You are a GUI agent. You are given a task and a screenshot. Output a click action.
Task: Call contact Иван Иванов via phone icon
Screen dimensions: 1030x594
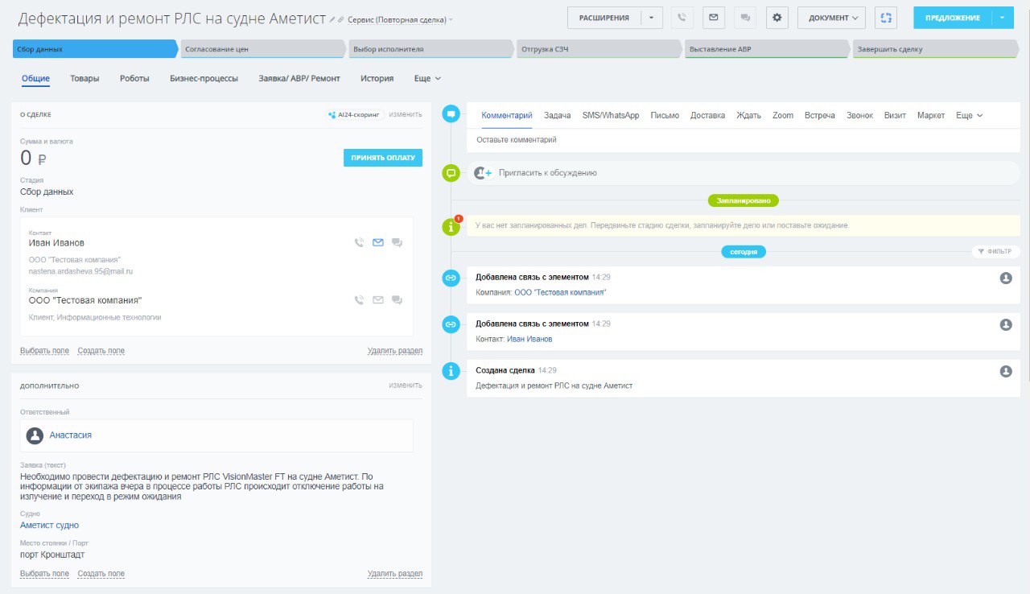[x=359, y=242]
